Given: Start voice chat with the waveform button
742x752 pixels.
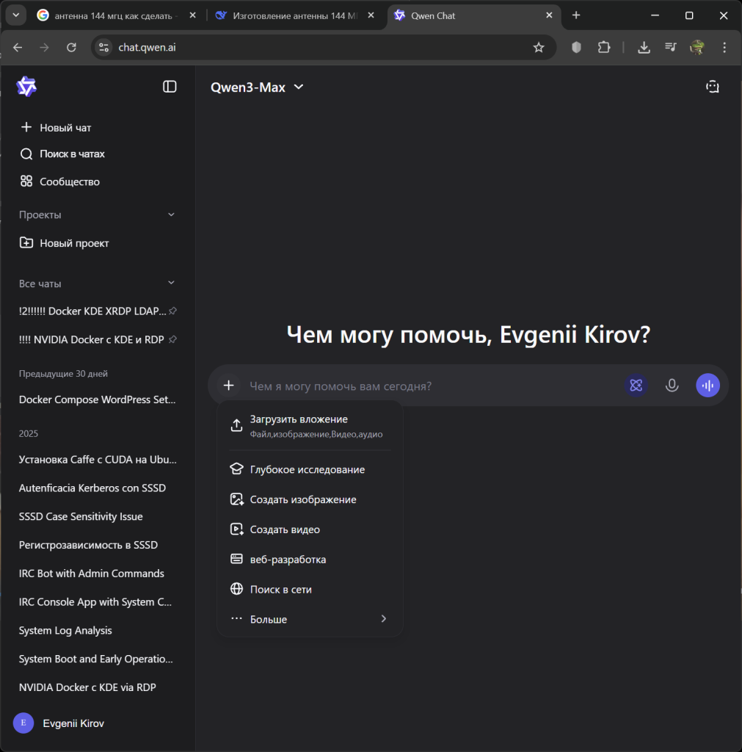Looking at the screenshot, I should [708, 386].
